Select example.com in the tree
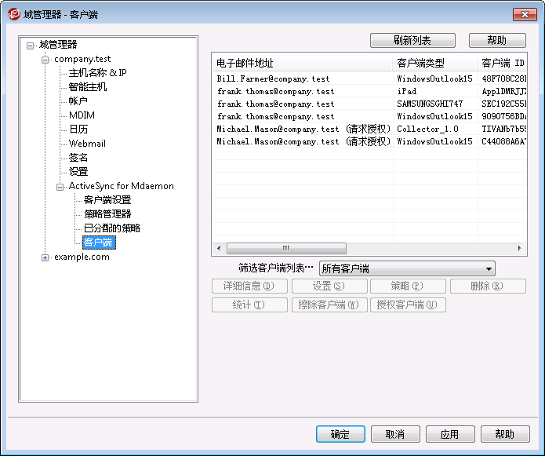Screen dimensions: 545x456 click(82, 257)
